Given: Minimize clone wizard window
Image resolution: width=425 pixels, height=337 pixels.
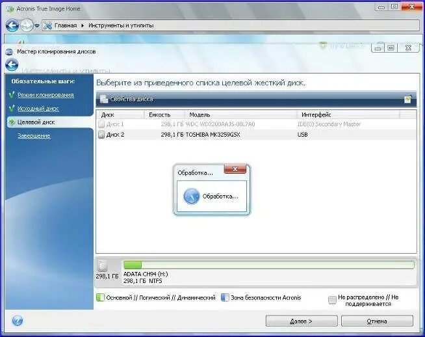Looking at the screenshot, I should tap(378, 48).
